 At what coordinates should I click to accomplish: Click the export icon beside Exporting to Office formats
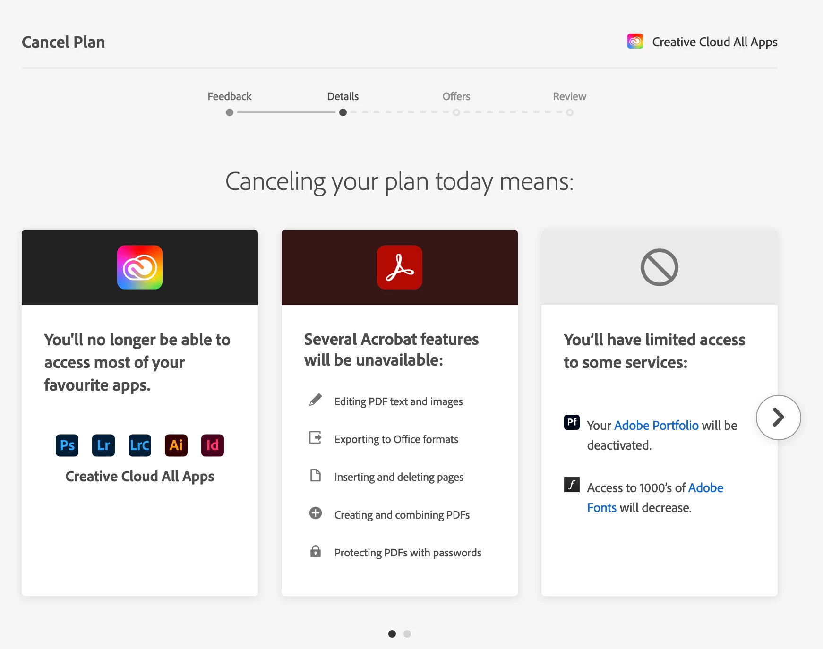point(316,438)
